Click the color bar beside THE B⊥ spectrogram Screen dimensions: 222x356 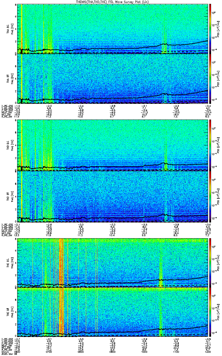210,263
